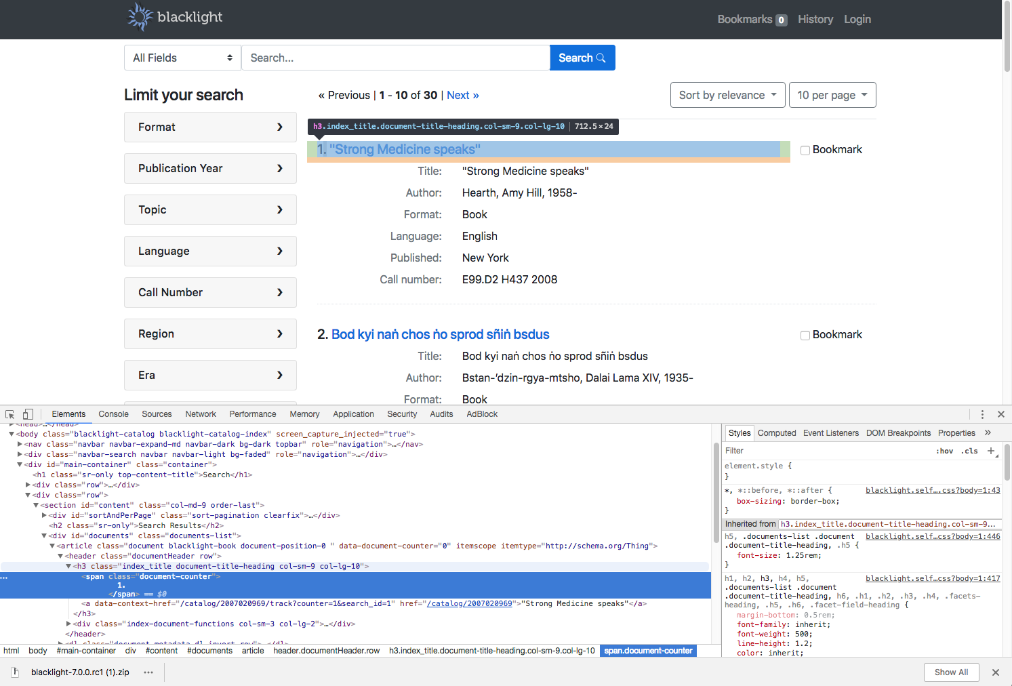Collapse the body element node
1012x686 pixels.
pos(12,434)
